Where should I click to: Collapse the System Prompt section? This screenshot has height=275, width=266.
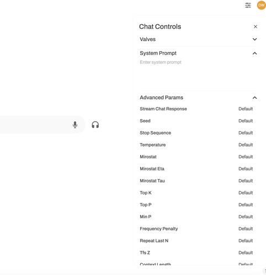coord(198,53)
